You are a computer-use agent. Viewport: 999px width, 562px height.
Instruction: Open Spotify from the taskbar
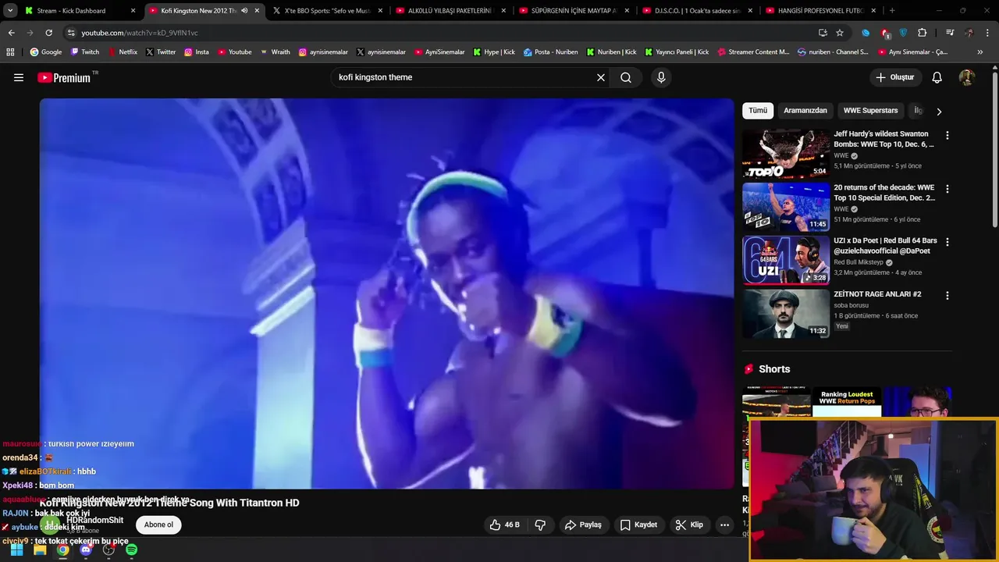[132, 550]
